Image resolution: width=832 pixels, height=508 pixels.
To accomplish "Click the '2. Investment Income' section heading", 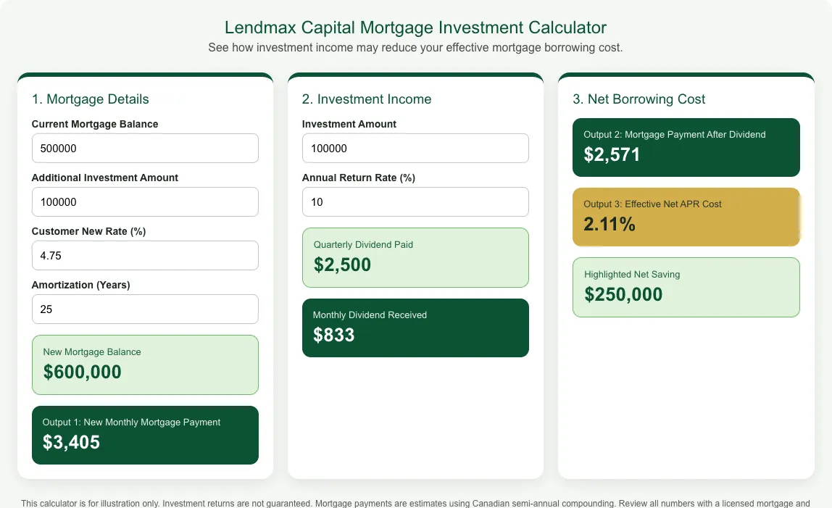I will coord(367,99).
